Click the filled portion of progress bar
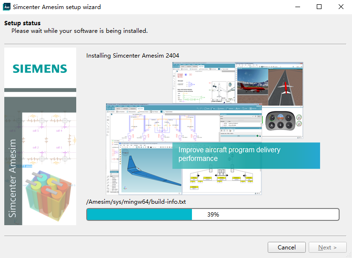Screen dimensions: 352x258 point(139,215)
